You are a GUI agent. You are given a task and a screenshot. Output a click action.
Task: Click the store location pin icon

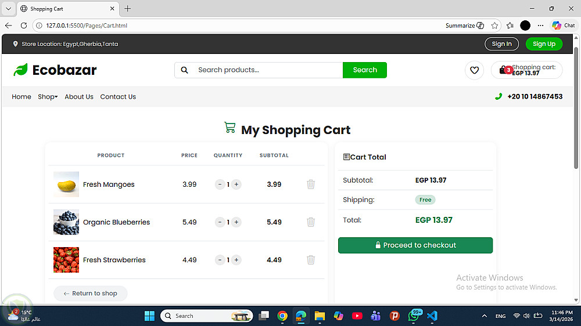click(x=15, y=44)
